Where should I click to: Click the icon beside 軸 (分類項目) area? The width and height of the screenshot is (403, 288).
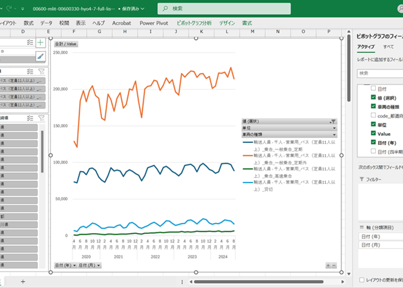point(362,227)
